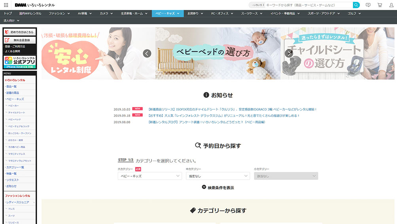Viewport: 397px width, 224px height.
Task: Expand the ファッション nav menu
Action: [x=59, y=13]
